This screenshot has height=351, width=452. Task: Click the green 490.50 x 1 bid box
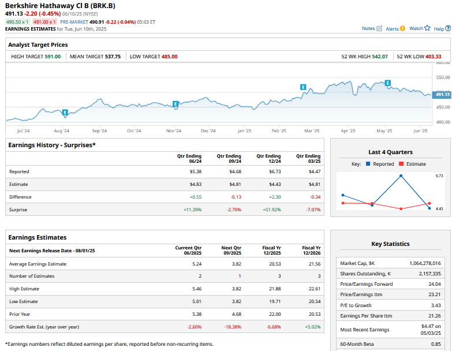click(x=17, y=22)
